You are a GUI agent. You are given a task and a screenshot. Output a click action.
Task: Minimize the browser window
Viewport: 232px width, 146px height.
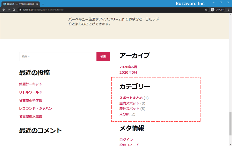pos(214,3)
